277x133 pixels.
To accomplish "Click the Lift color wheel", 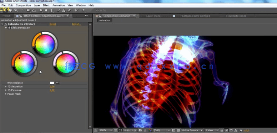I will (x=24, y=64).
